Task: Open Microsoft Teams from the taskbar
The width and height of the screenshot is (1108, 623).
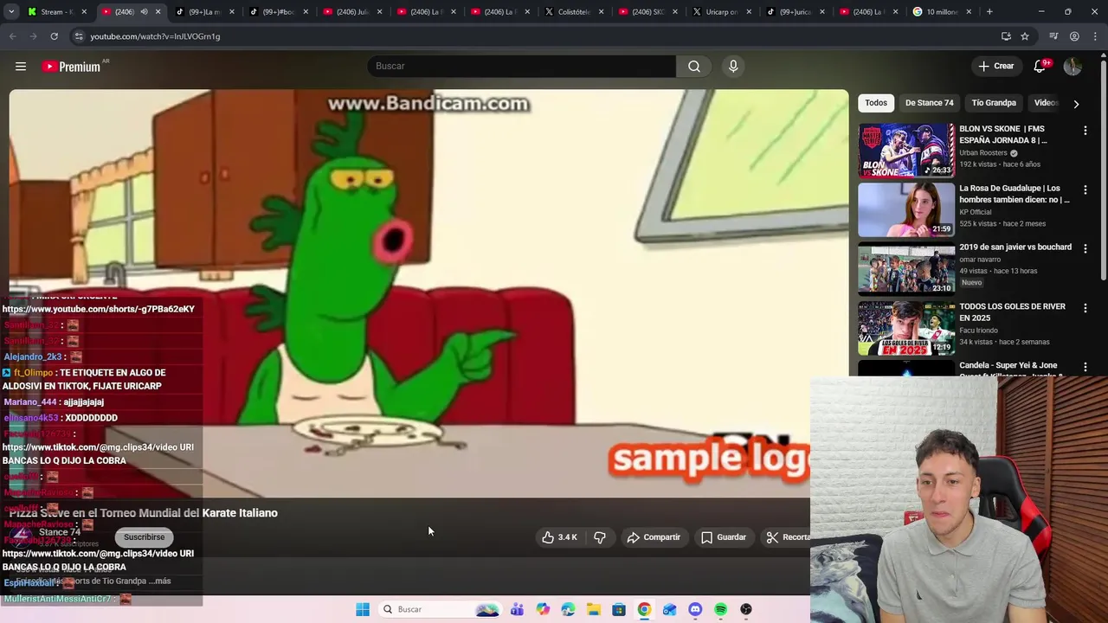Action: click(517, 609)
